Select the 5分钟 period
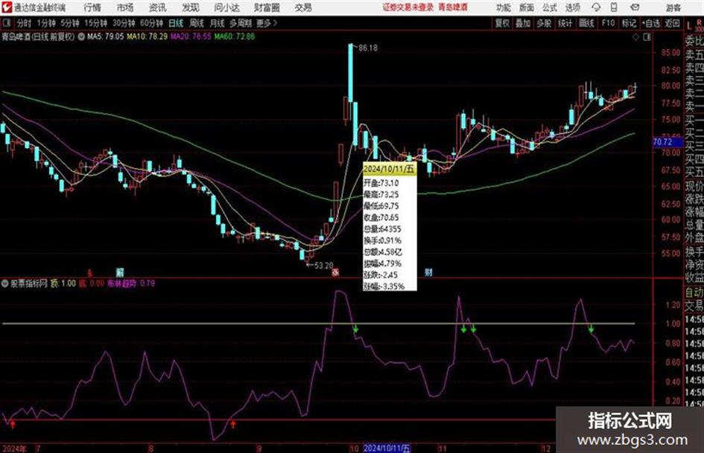Screen dimensions: 704x453 point(70,23)
